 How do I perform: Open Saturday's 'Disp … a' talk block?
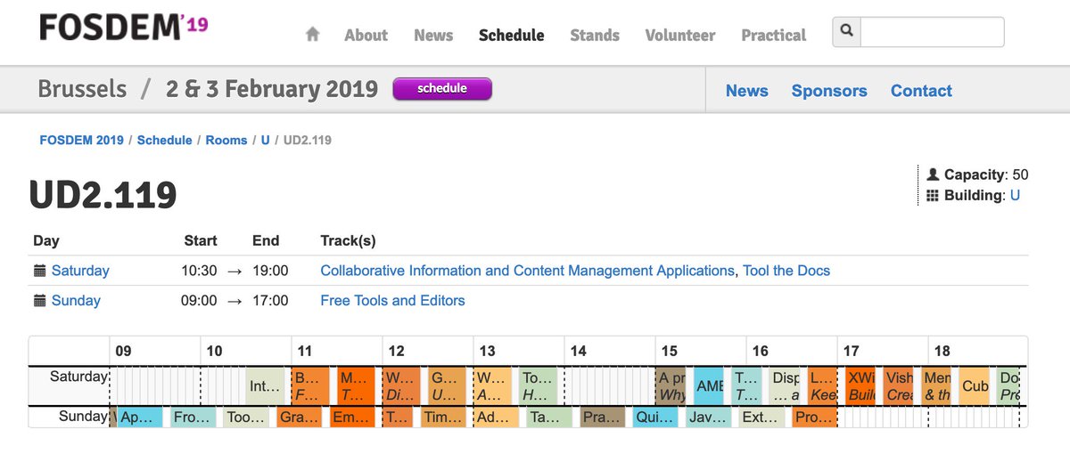click(x=784, y=386)
